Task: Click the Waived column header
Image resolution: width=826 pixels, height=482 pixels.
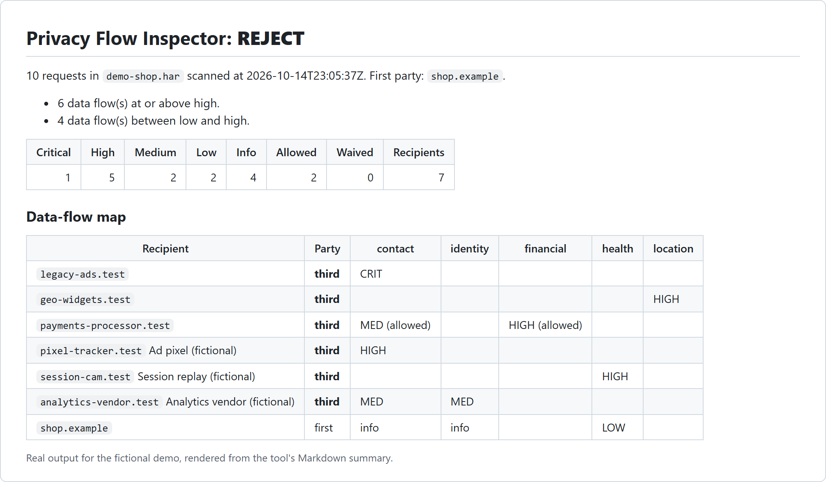Action: (355, 152)
